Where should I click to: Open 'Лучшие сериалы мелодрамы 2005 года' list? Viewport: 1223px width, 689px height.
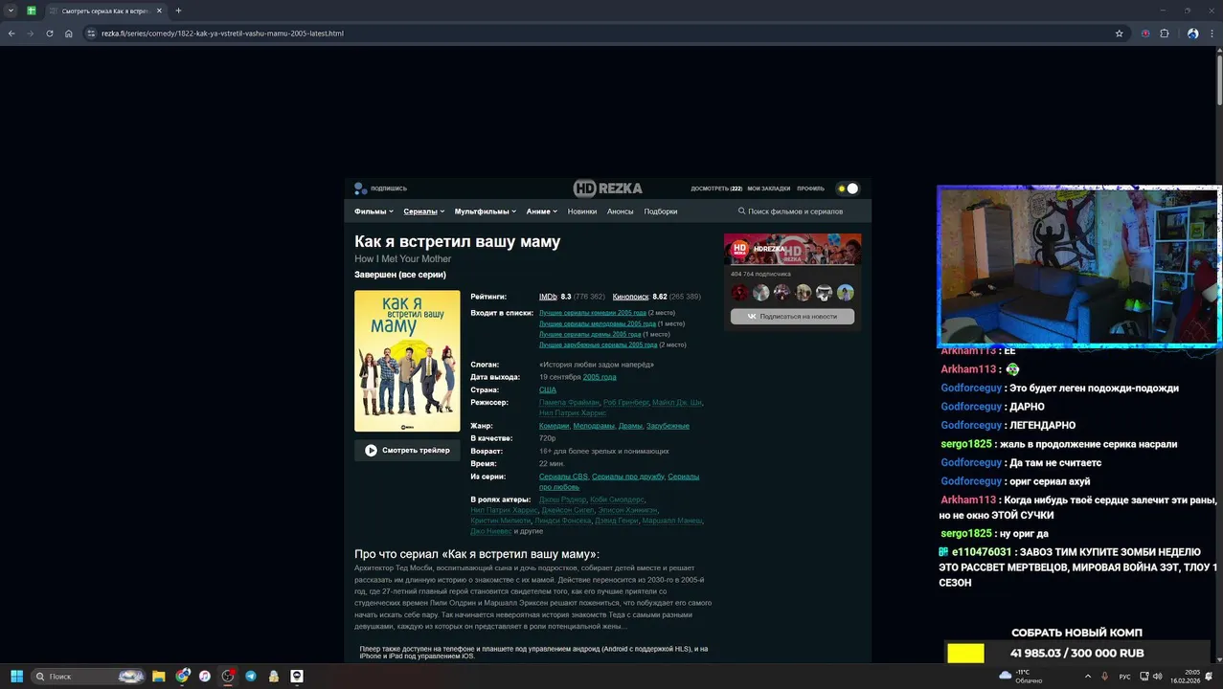[x=597, y=323]
